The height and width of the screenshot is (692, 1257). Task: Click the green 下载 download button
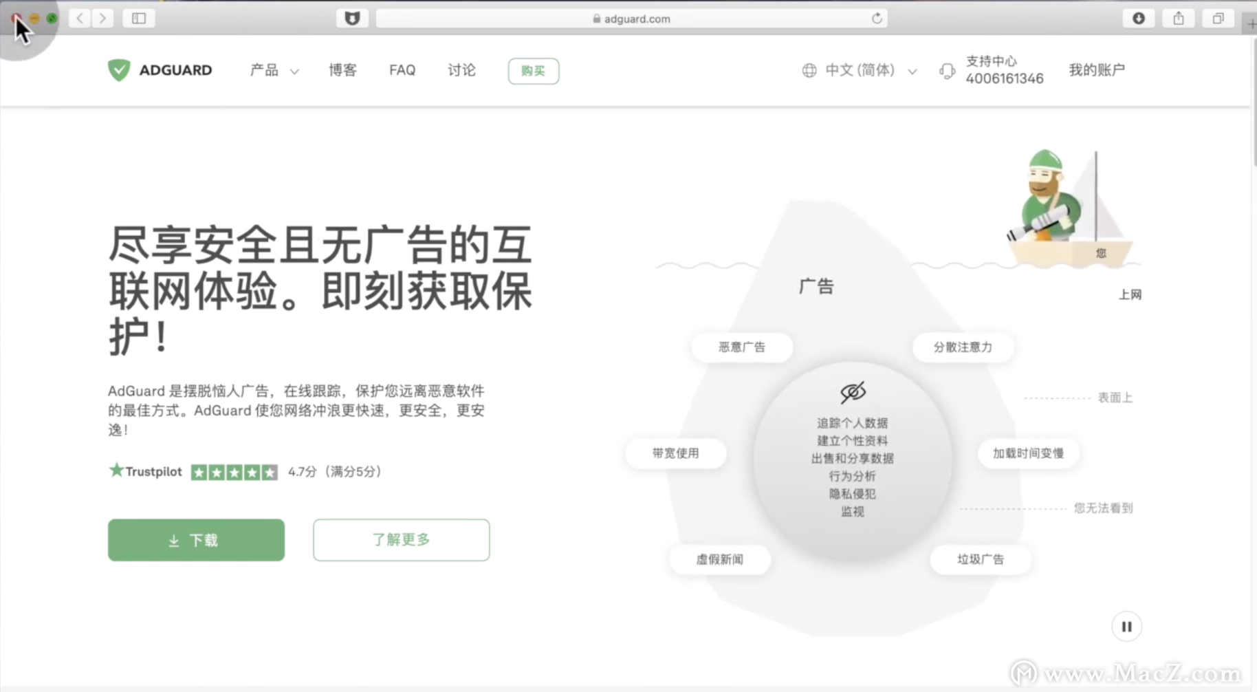coord(196,540)
